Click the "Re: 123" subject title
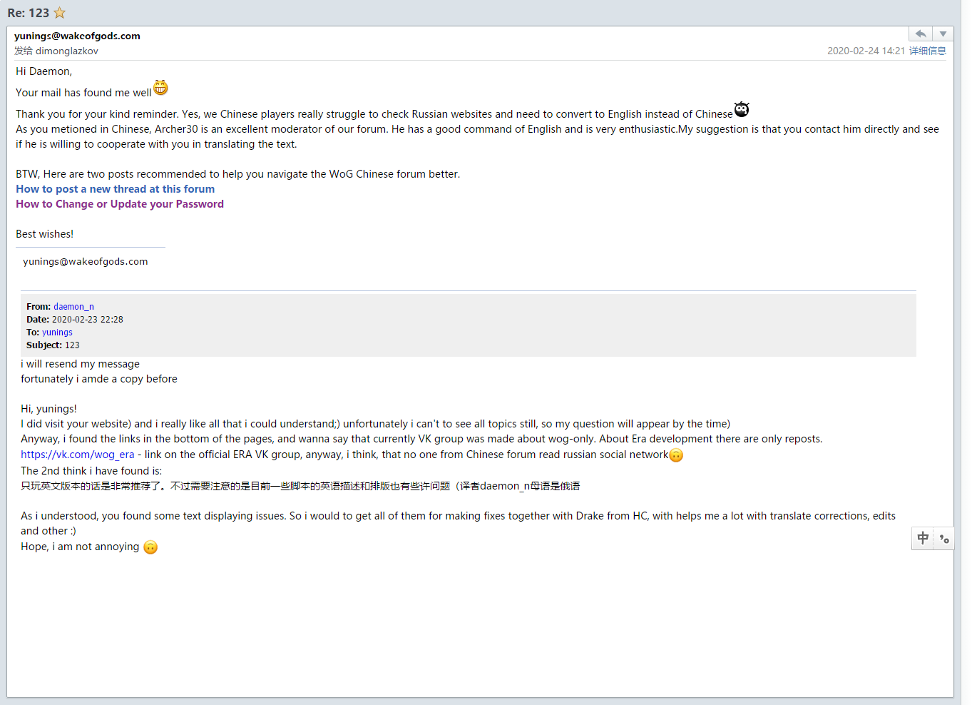Image resolution: width=972 pixels, height=705 pixels. [29, 13]
